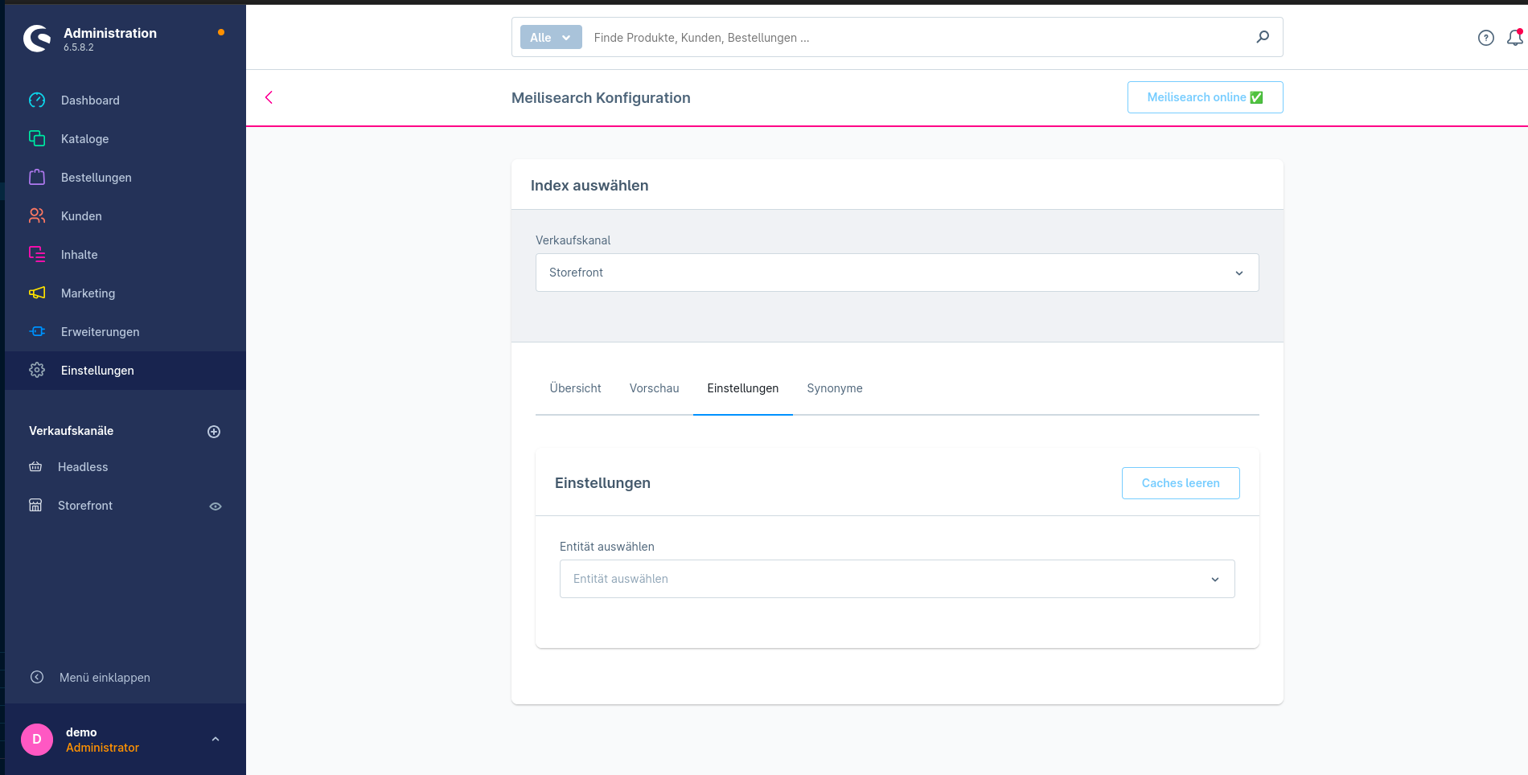Toggle Storefront eye visibility icon
This screenshot has width=1528, height=775.
[x=216, y=506]
